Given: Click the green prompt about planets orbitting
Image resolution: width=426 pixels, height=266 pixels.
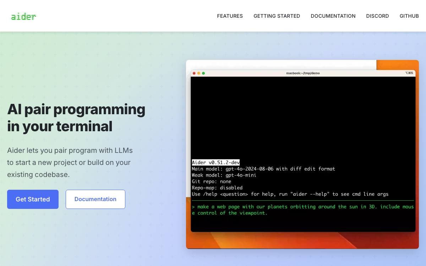Looking at the screenshot, I should click(x=303, y=210).
